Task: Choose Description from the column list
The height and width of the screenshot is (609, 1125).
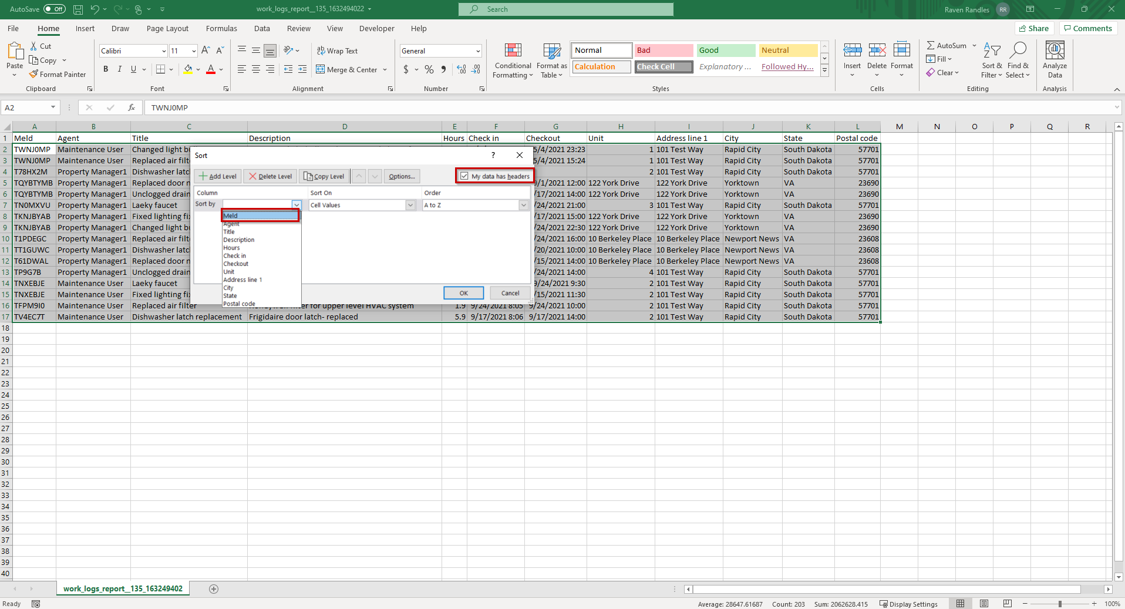Action: 239,240
